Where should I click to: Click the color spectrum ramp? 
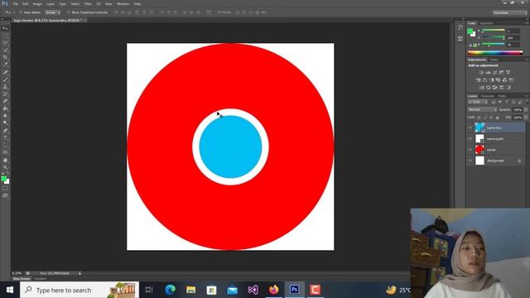495,53
